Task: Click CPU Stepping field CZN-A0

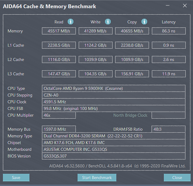Action: pyautogui.click(x=114, y=95)
